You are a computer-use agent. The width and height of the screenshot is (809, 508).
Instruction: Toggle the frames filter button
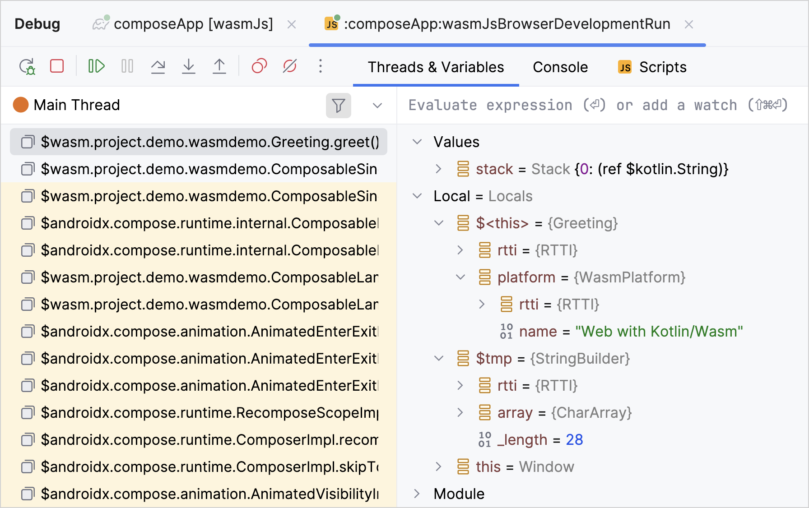[x=338, y=106]
